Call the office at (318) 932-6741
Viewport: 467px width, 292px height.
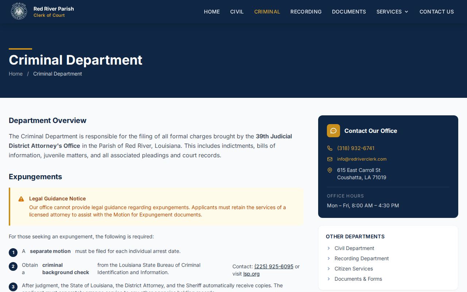[x=356, y=148]
